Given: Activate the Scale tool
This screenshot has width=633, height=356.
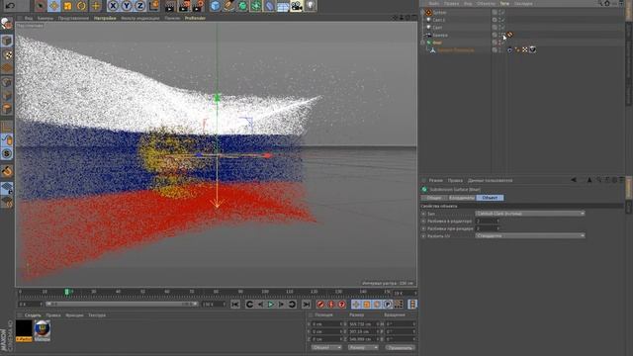Looking at the screenshot, I should click(67, 6).
